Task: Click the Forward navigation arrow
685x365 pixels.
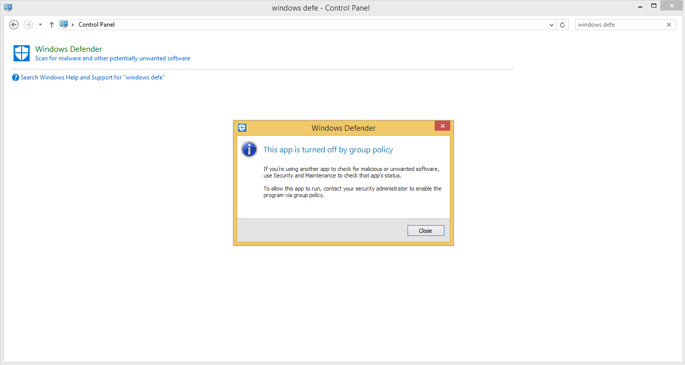Action: coord(28,25)
